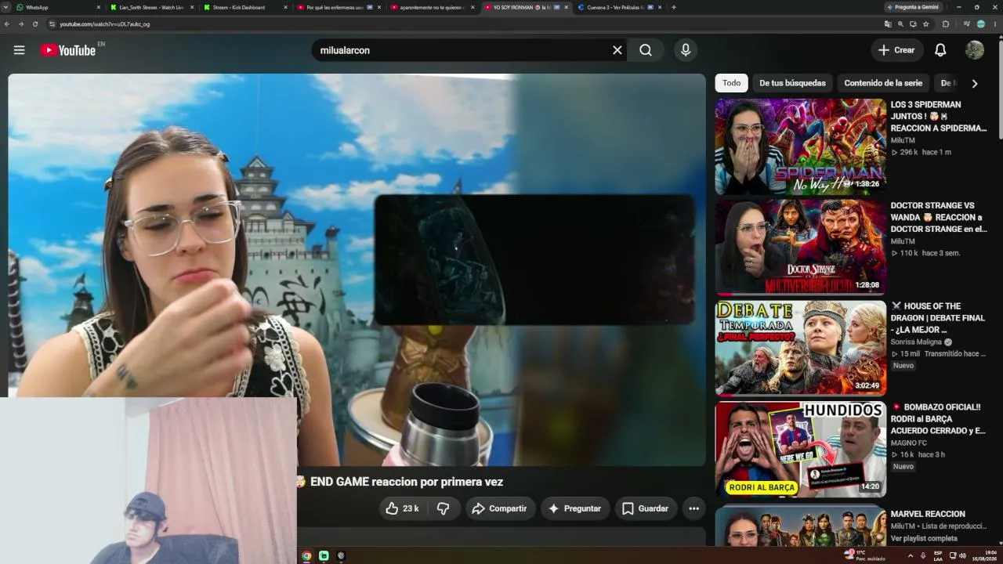The image size is (1003, 564).
Task: Open the YouTube notifications bell
Action: point(940,50)
